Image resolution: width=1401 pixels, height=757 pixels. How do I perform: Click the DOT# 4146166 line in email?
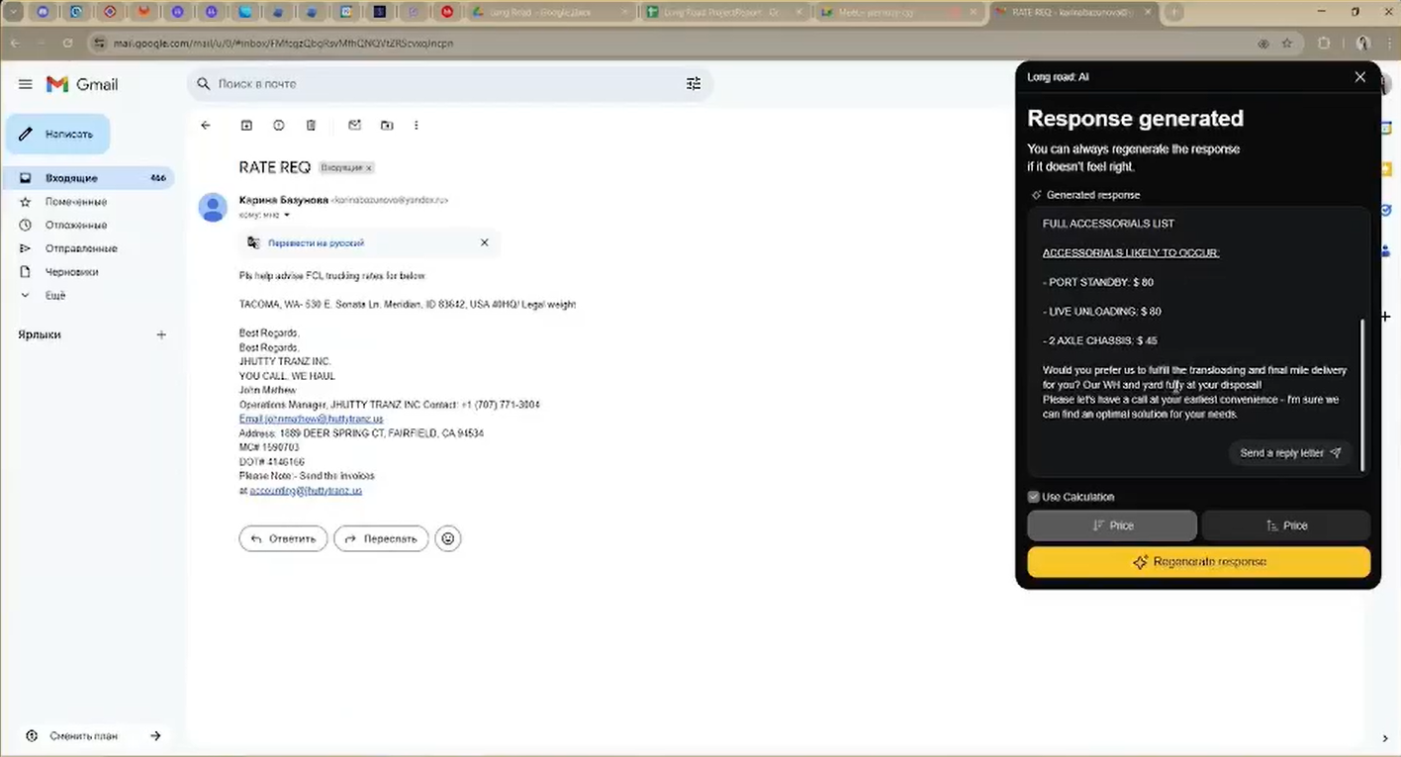(x=272, y=462)
